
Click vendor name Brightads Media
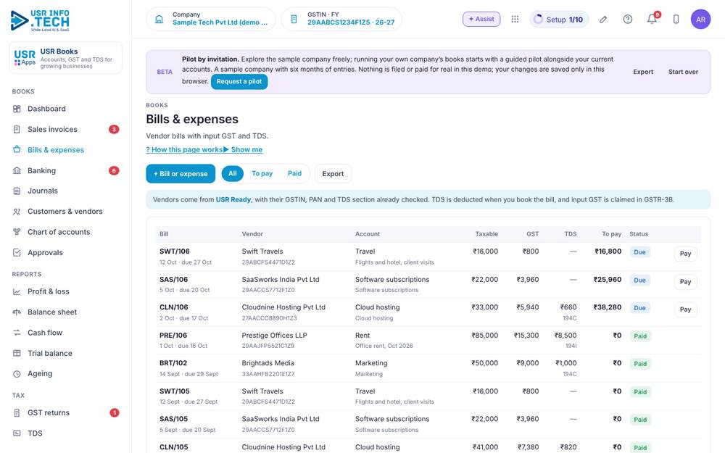(x=268, y=363)
